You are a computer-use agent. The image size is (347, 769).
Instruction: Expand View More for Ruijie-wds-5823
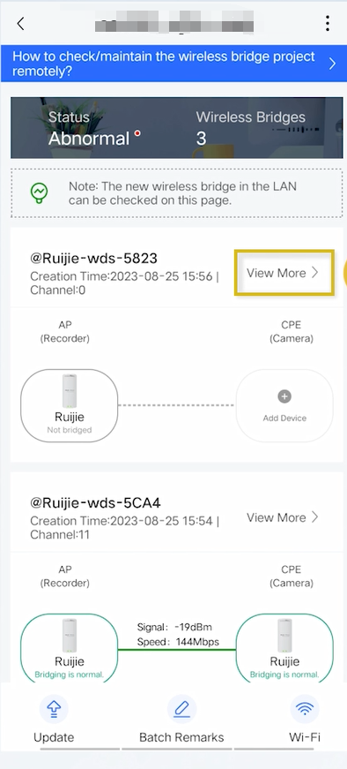284,273
